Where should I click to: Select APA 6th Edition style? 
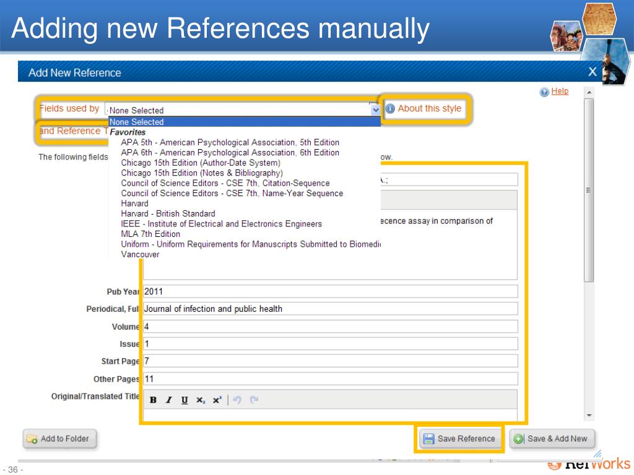click(x=230, y=153)
